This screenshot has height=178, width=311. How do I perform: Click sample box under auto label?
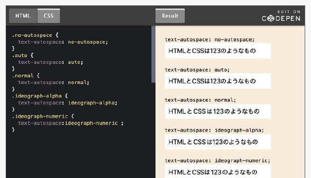point(218,81)
